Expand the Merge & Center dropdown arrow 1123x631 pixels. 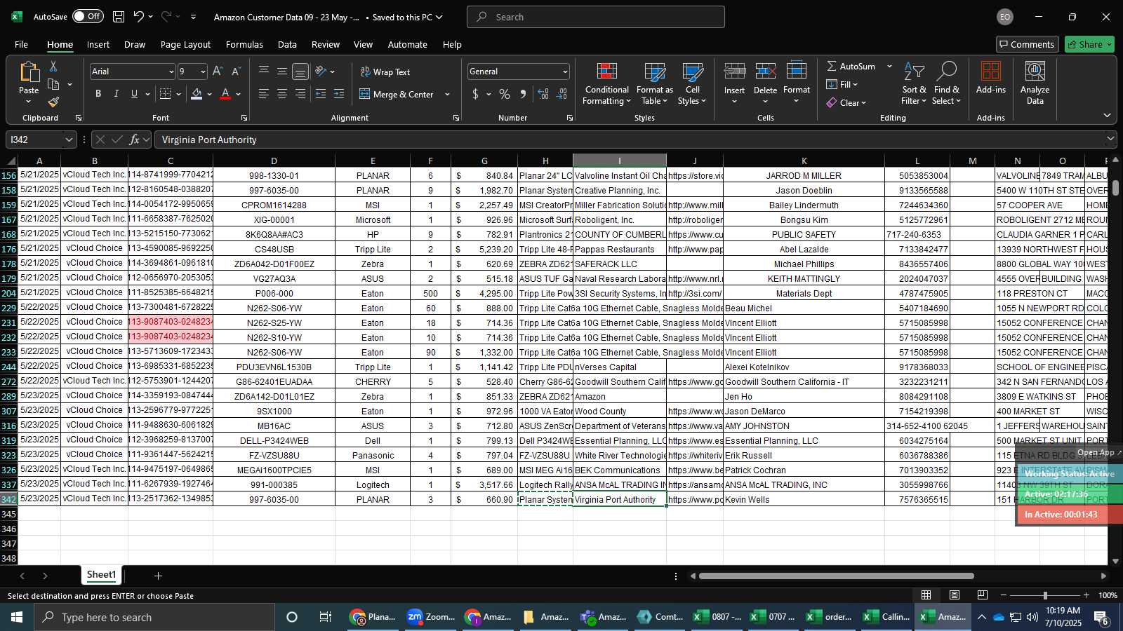click(x=448, y=95)
